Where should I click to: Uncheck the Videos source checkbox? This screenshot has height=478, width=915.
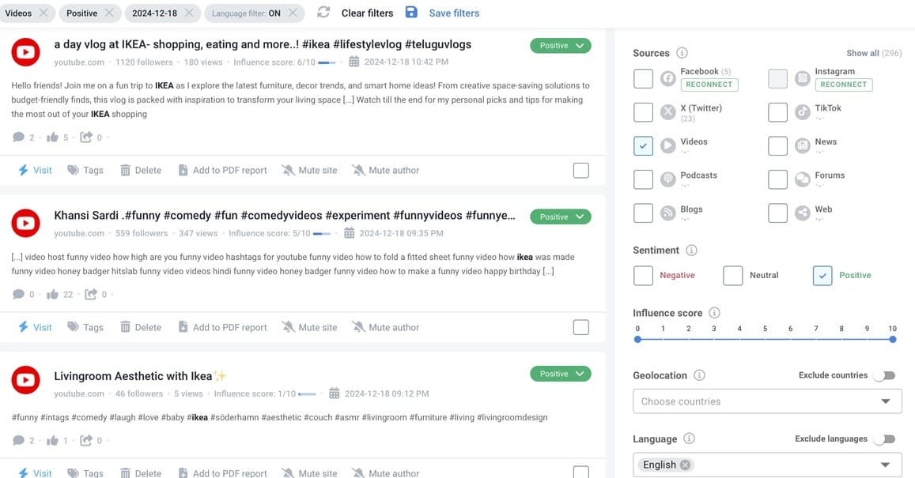click(x=643, y=145)
